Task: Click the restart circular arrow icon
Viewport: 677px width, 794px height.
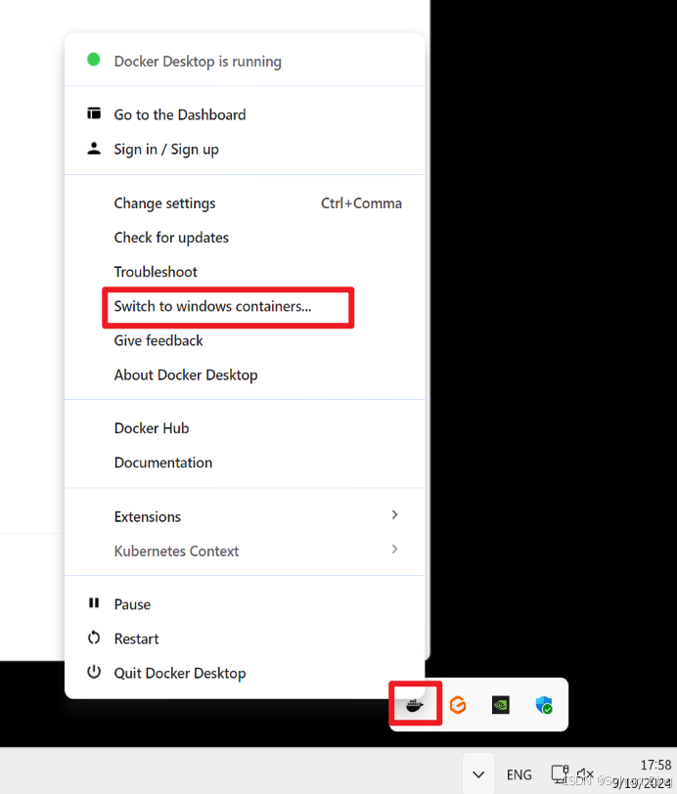Action: click(94, 638)
